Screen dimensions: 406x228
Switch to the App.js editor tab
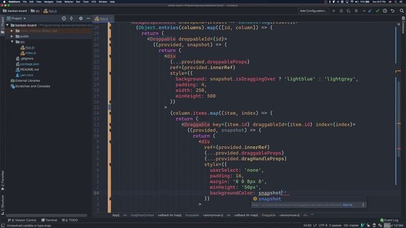point(103,18)
